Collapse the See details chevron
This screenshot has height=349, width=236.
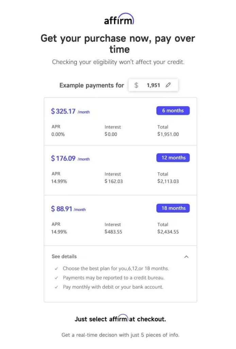click(x=186, y=257)
